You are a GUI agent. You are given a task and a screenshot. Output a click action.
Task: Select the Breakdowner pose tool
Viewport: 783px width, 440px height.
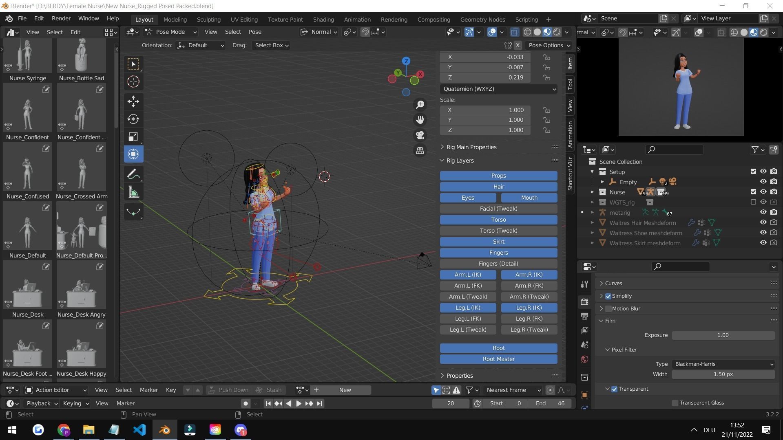(x=133, y=212)
